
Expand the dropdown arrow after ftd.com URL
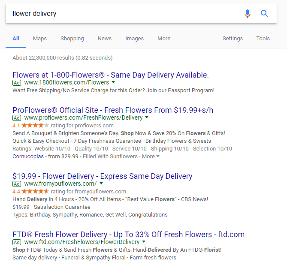coord(144,241)
